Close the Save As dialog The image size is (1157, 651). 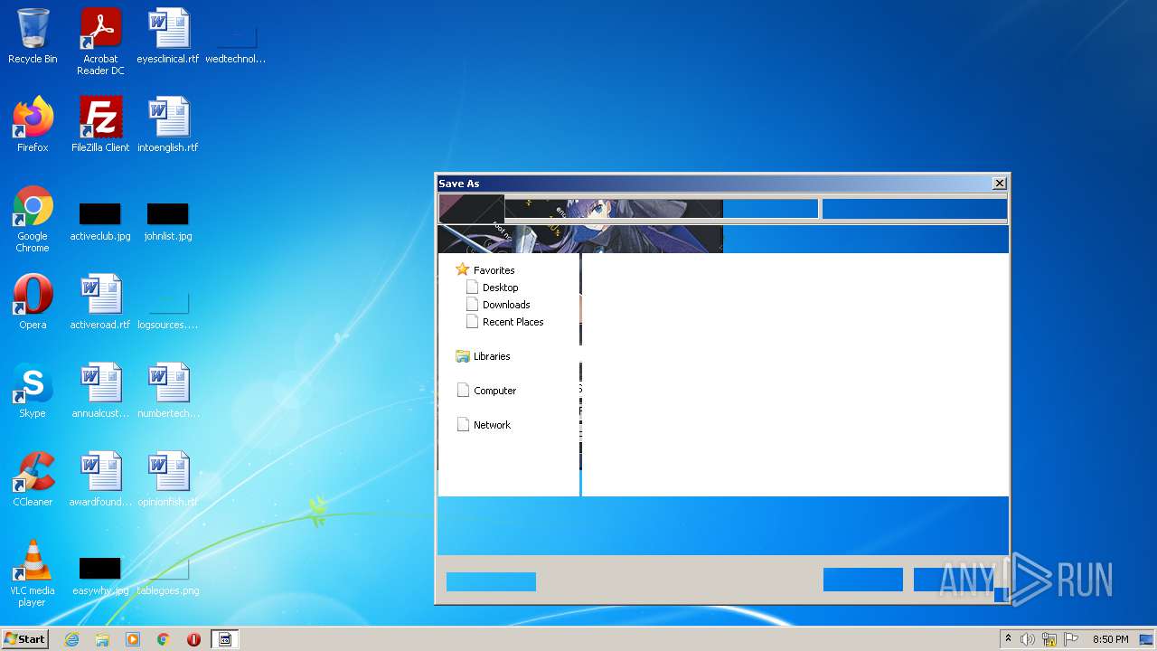pos(1000,184)
